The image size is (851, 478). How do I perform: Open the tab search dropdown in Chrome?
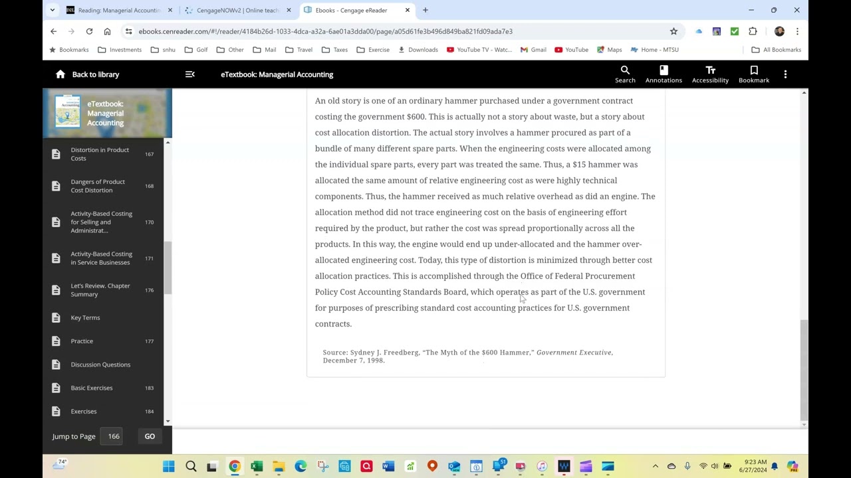(x=53, y=10)
